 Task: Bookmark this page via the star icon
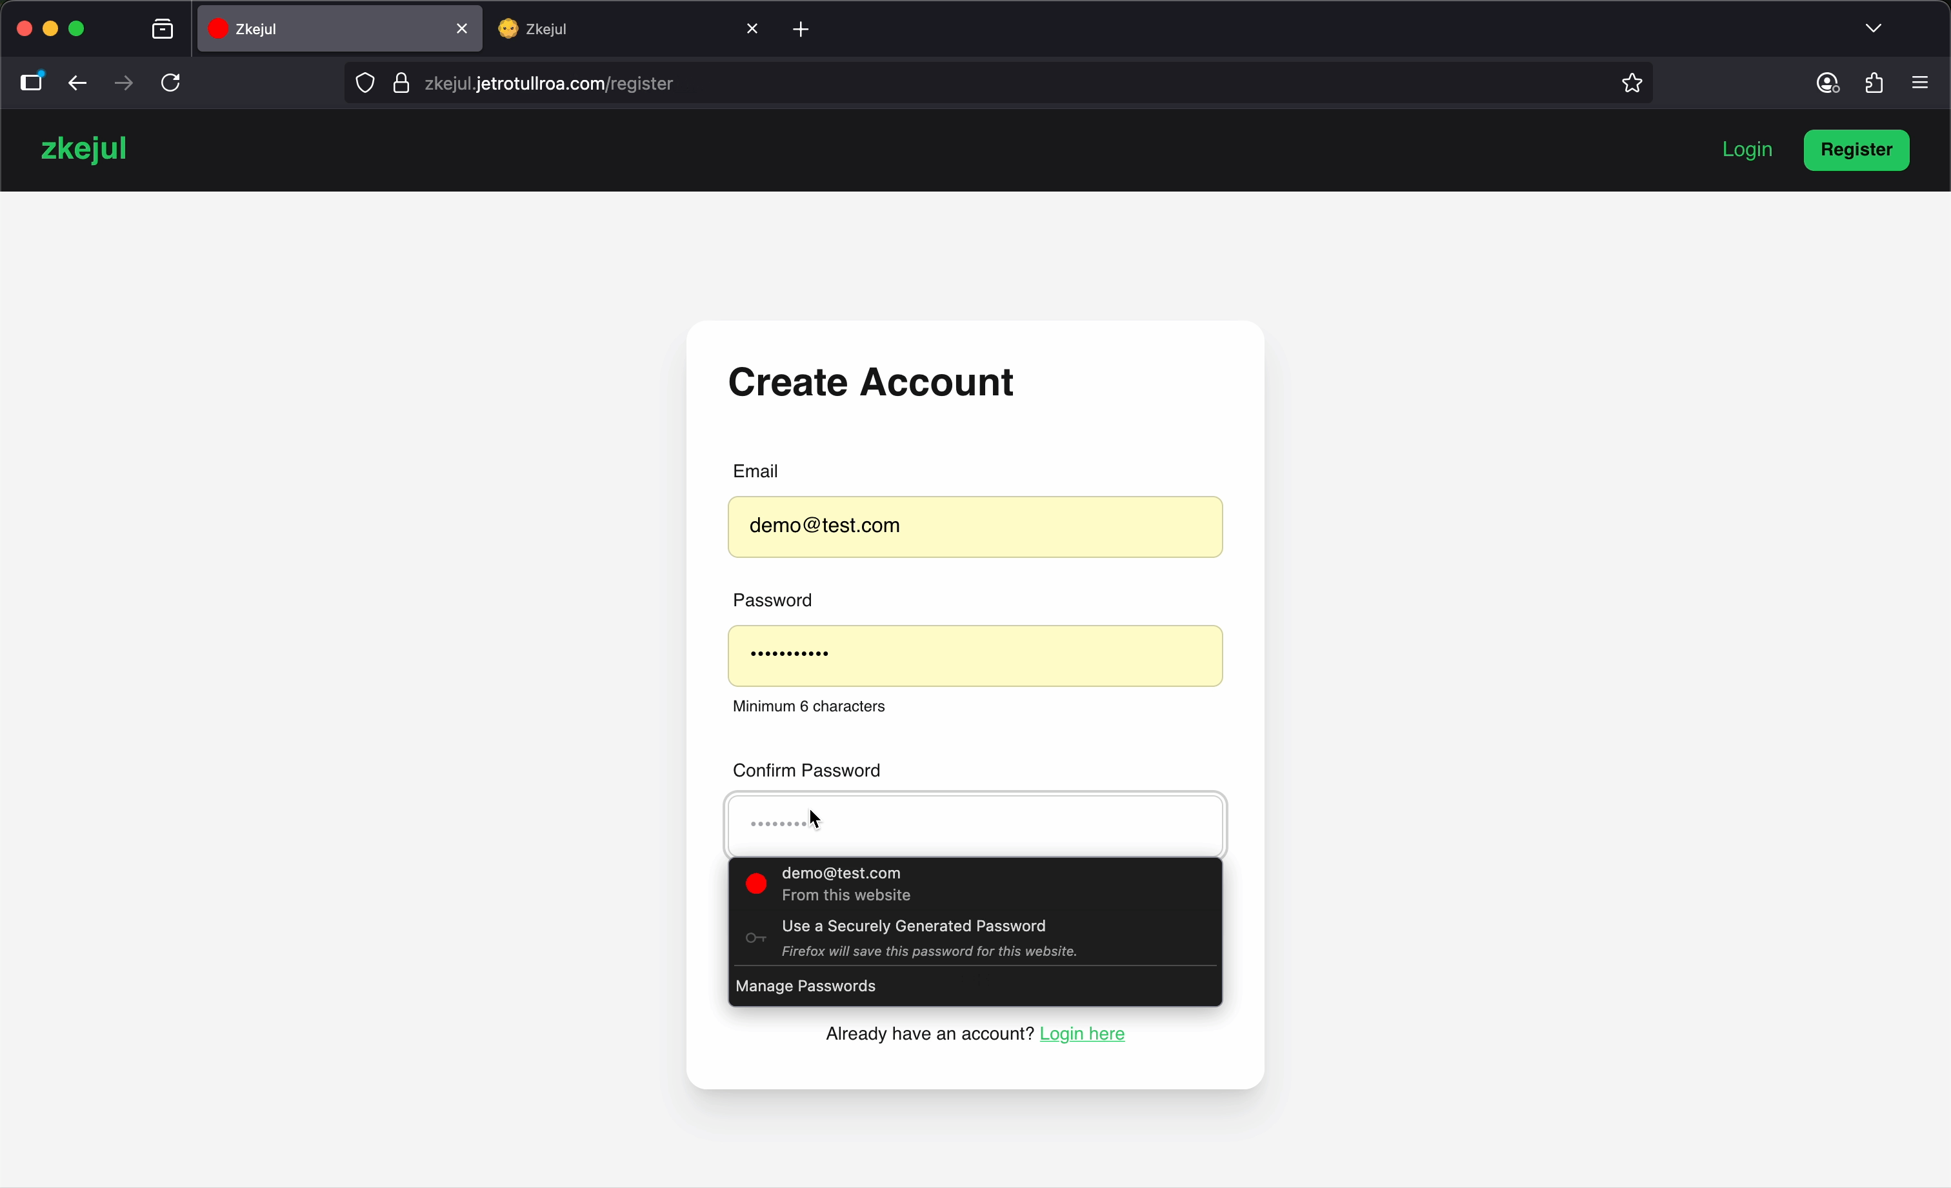1631,83
